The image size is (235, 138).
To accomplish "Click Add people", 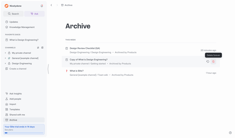I will click(15, 99).
